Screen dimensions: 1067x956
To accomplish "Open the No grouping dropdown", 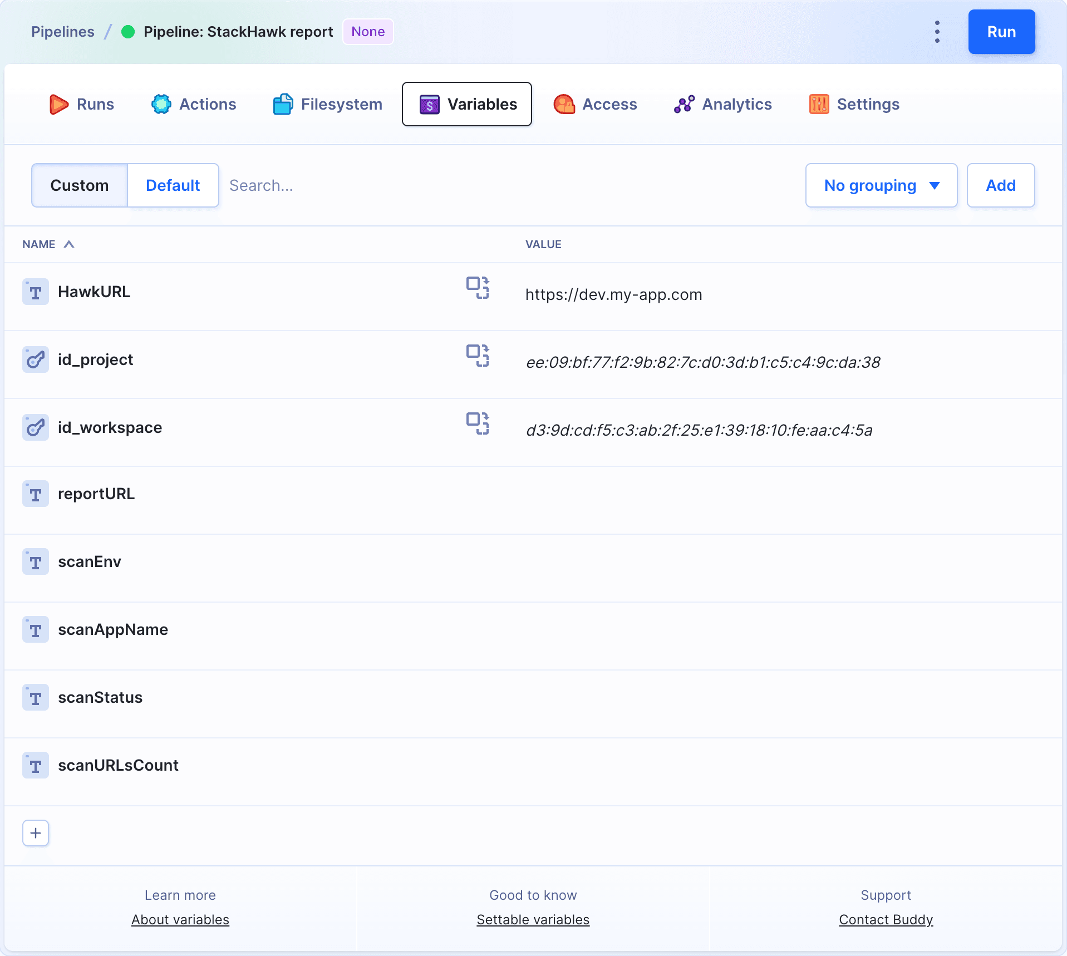I will tap(882, 185).
